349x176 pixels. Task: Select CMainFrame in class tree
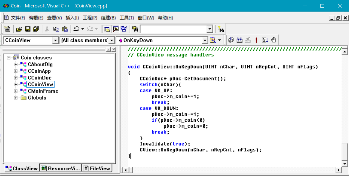click(x=43, y=91)
